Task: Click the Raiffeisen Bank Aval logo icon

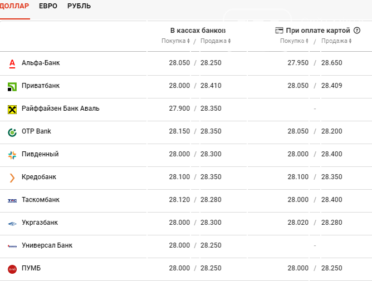Action: click(12, 109)
